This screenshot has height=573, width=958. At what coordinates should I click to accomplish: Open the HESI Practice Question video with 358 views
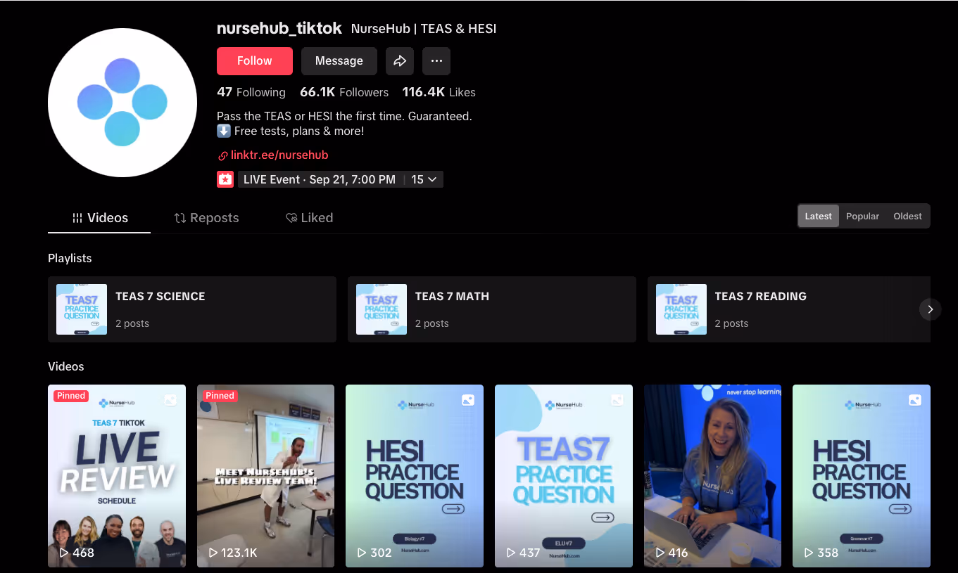point(862,476)
